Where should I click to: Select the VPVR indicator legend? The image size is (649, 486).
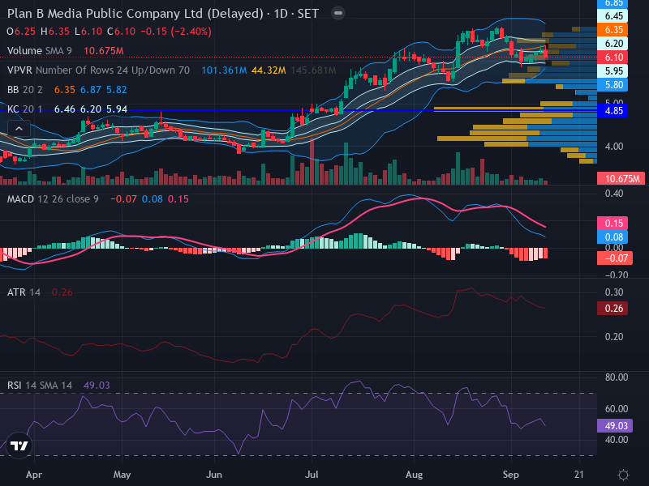tap(98, 70)
